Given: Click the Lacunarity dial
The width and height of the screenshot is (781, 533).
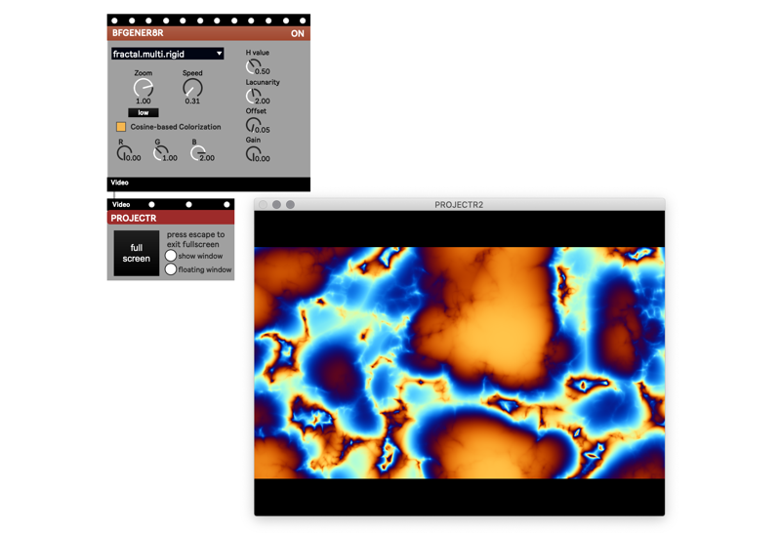Looking at the screenshot, I should point(253,96).
